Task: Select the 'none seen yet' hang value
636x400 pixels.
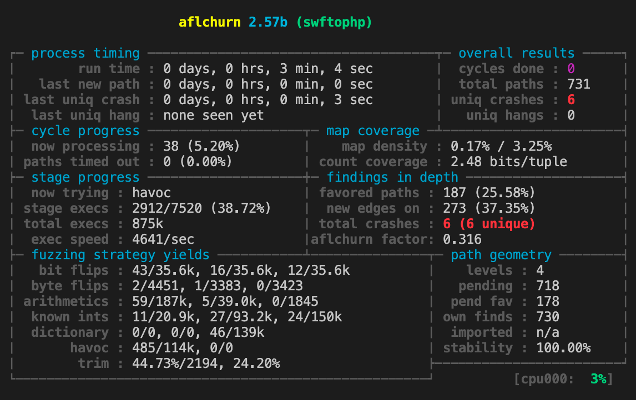Action: 213,115
